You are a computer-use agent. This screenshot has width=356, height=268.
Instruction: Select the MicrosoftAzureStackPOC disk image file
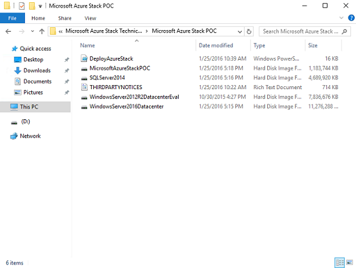click(119, 68)
